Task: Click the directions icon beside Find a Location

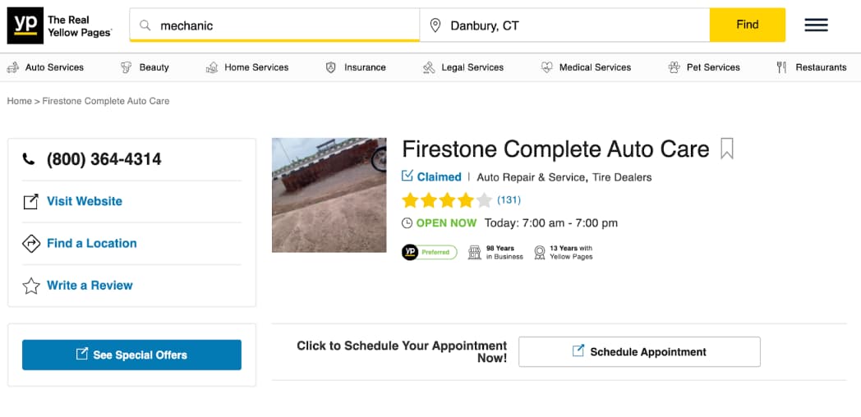Action: 30,243
